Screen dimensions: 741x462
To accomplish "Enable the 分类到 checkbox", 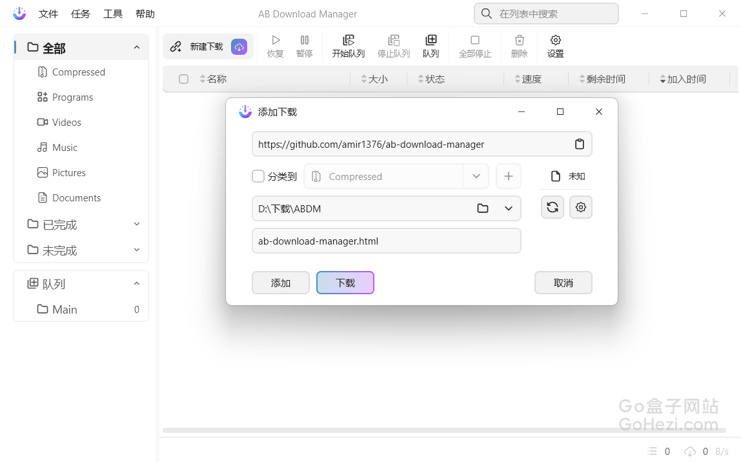I will pos(258,176).
